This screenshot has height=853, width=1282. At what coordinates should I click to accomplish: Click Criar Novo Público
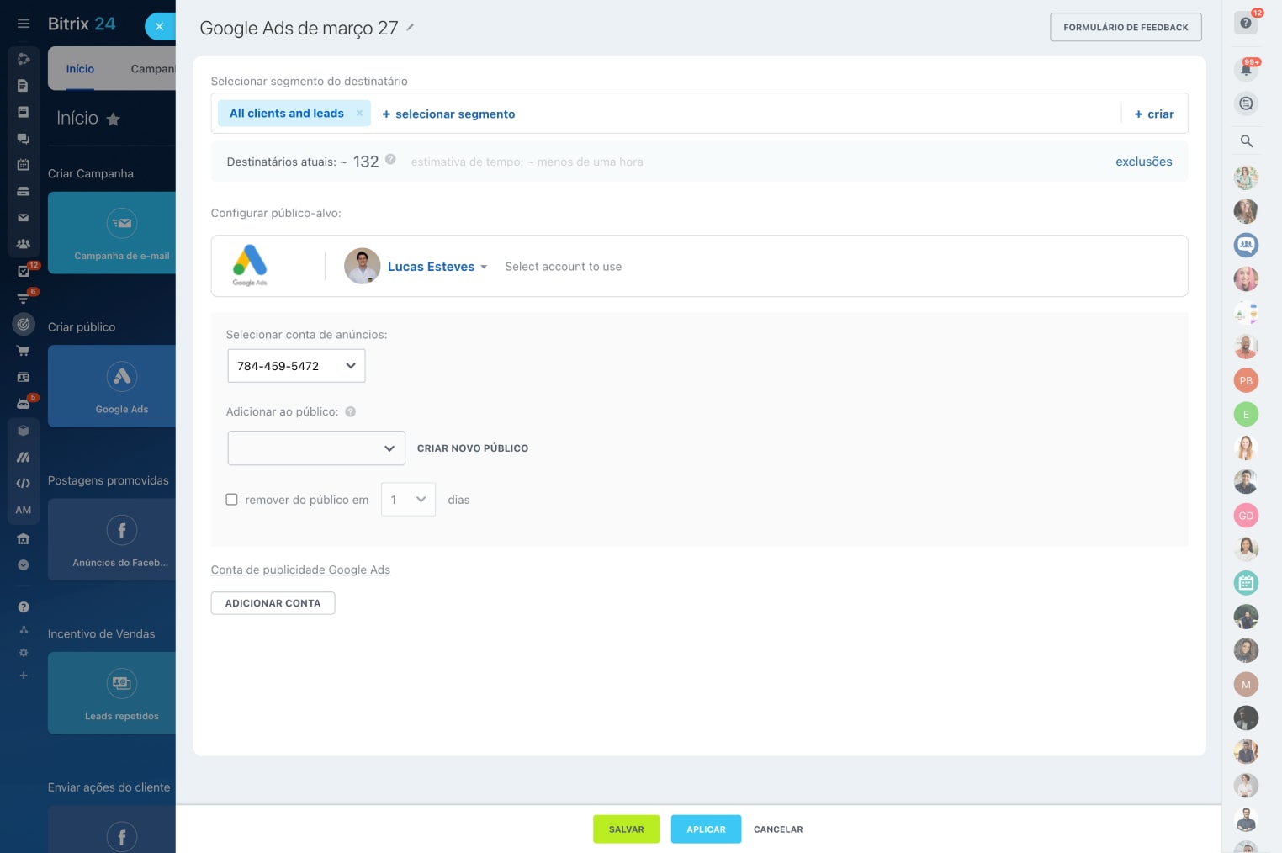click(x=473, y=448)
